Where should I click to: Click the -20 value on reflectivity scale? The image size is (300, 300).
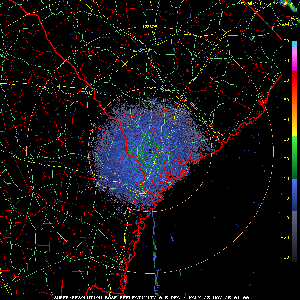[285, 238]
